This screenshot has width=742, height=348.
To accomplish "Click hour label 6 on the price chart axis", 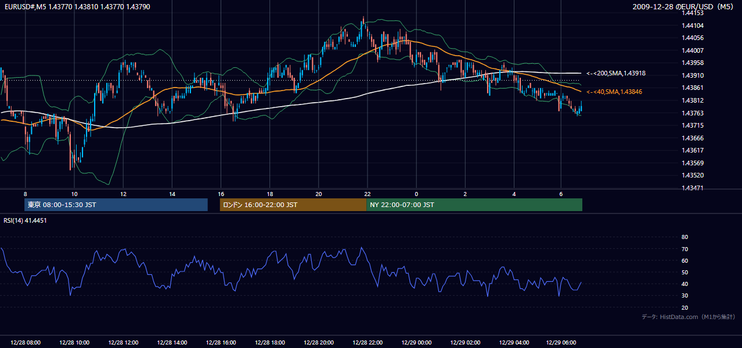I will click(x=561, y=194).
